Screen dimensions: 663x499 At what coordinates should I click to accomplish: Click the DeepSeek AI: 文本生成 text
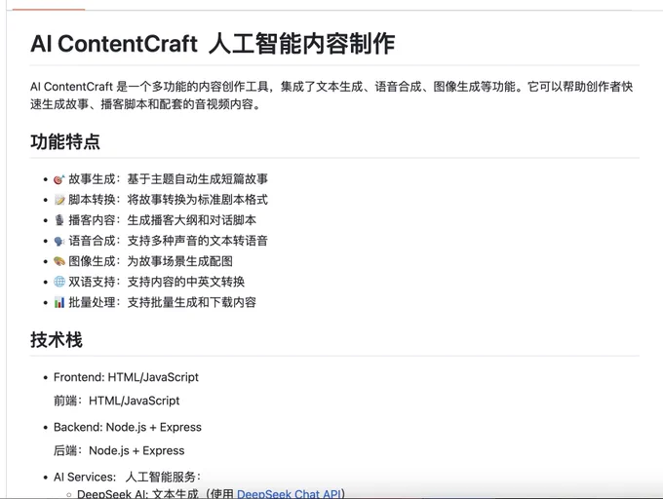(x=137, y=494)
